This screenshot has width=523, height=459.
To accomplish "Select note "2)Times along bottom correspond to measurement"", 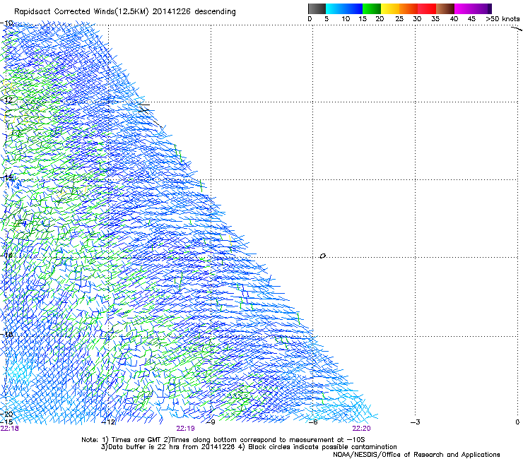I will [252, 440].
